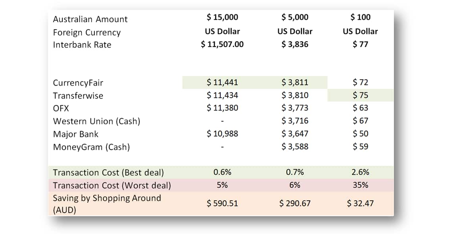463x234 pixels.
Task: Click saving amount $ 290.67
Action: [295, 204]
